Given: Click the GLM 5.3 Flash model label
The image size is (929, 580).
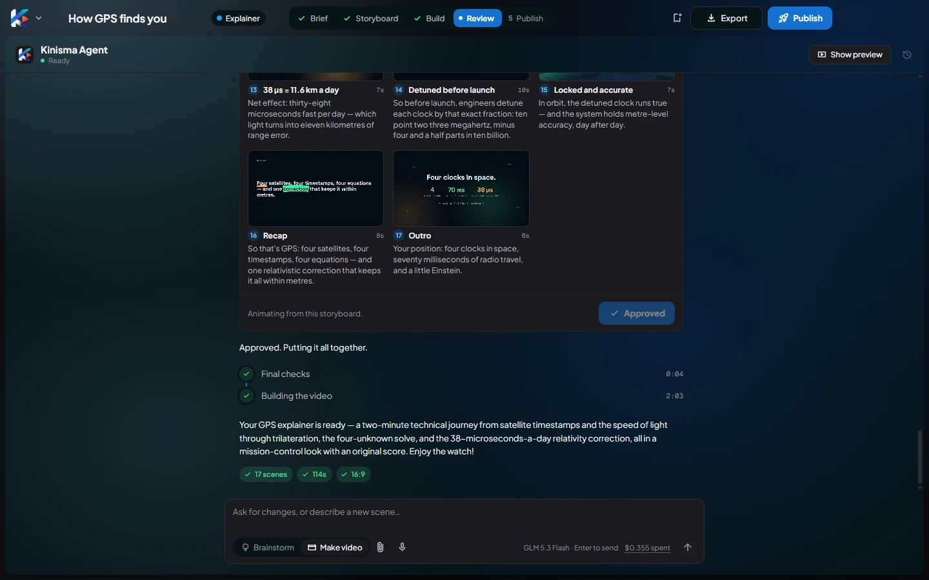Looking at the screenshot, I should tap(546, 548).
